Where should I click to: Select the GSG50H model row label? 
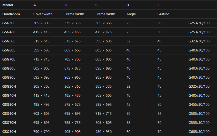coord(9,104)
